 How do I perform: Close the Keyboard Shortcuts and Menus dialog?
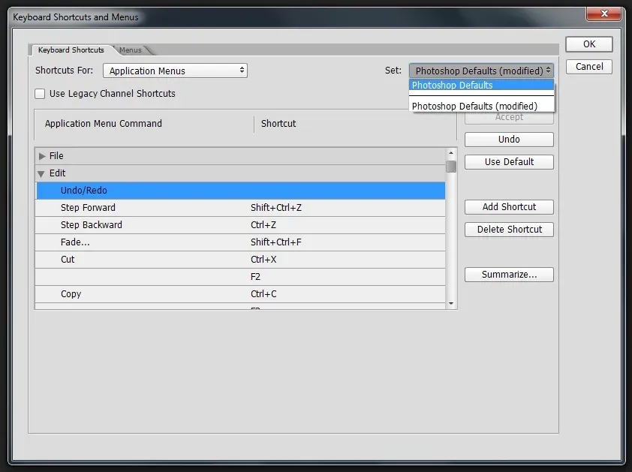coord(603,14)
